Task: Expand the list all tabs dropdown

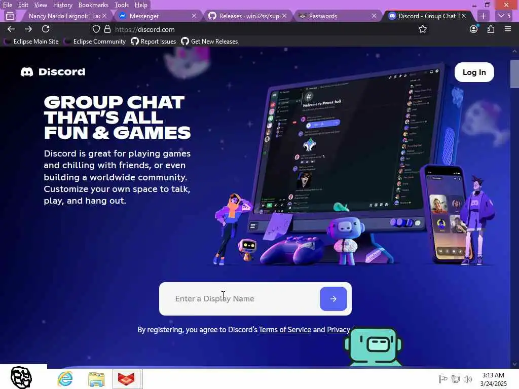Action: coord(504,16)
